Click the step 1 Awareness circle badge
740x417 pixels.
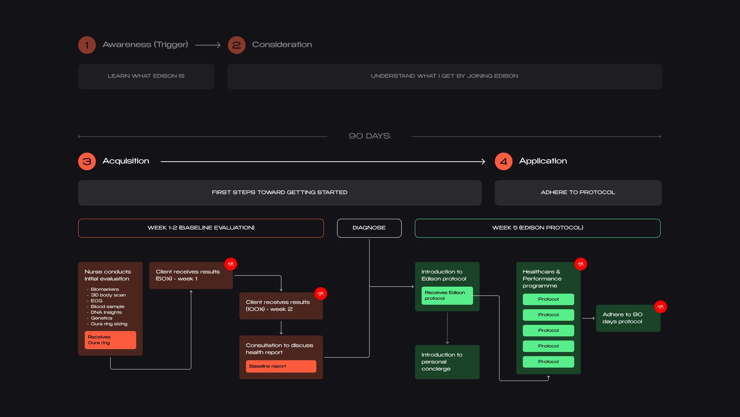coord(87,45)
